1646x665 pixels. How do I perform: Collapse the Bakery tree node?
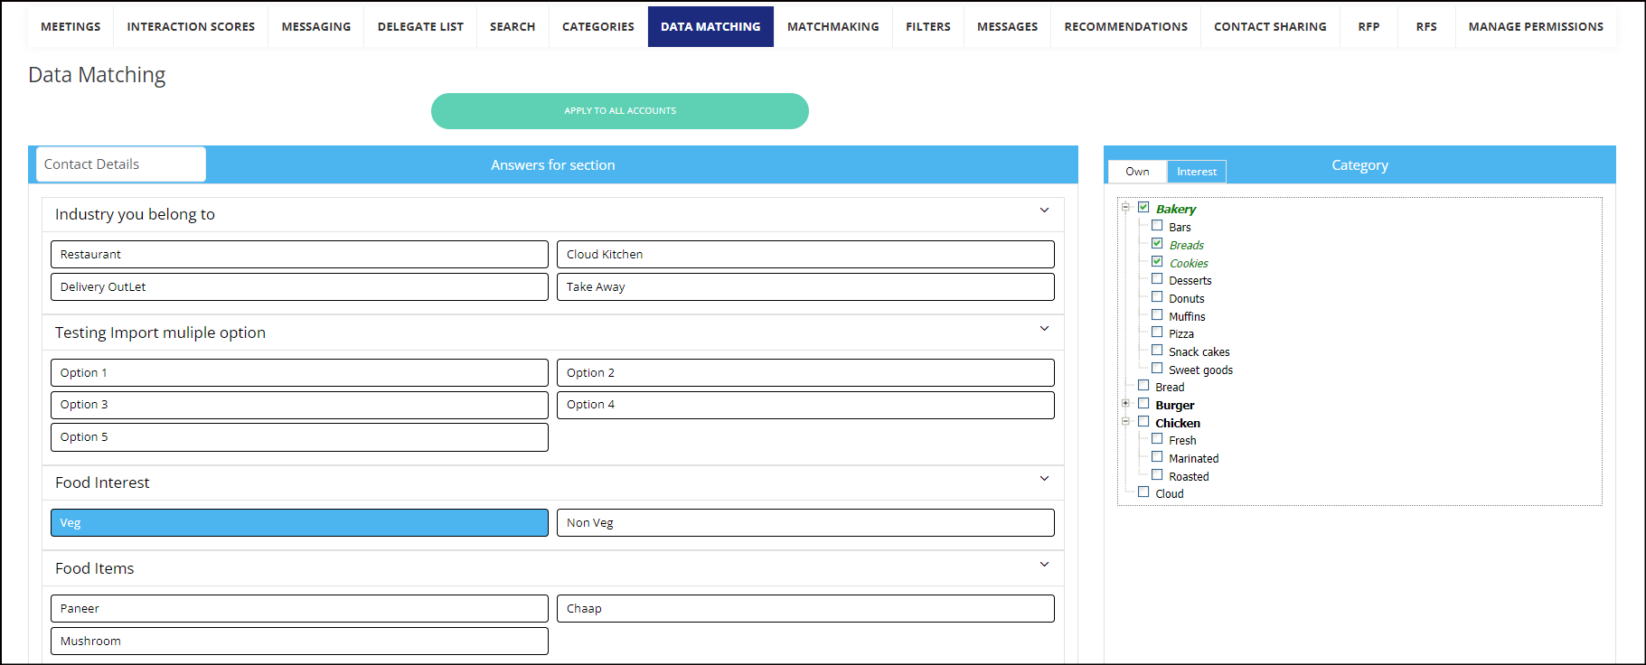(1125, 207)
